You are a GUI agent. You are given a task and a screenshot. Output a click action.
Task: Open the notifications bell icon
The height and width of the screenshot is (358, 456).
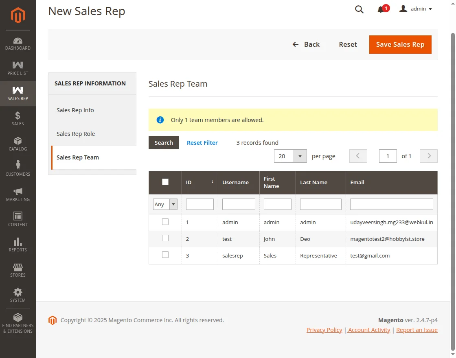pos(381,9)
